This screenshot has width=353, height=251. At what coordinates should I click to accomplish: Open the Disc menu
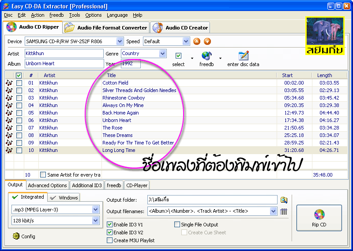click(8, 15)
